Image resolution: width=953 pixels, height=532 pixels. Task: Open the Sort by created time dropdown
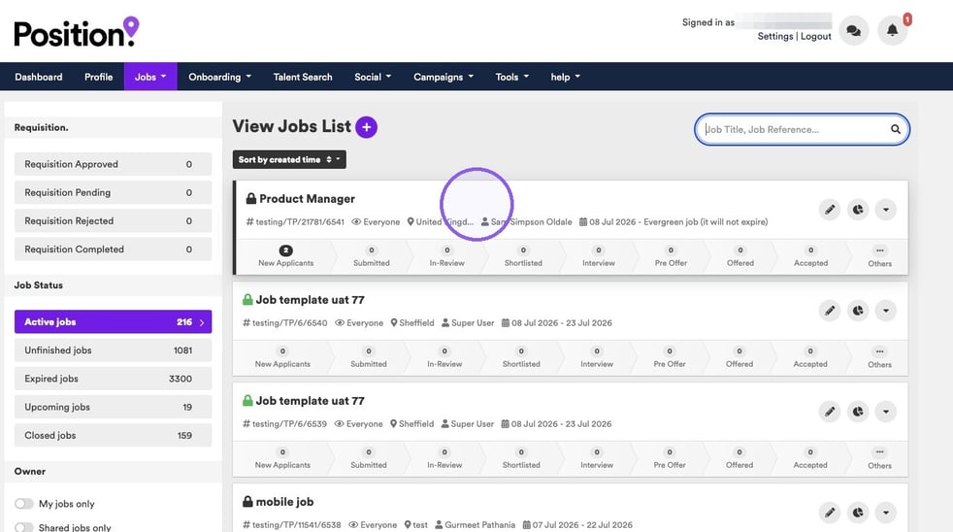[x=289, y=159]
